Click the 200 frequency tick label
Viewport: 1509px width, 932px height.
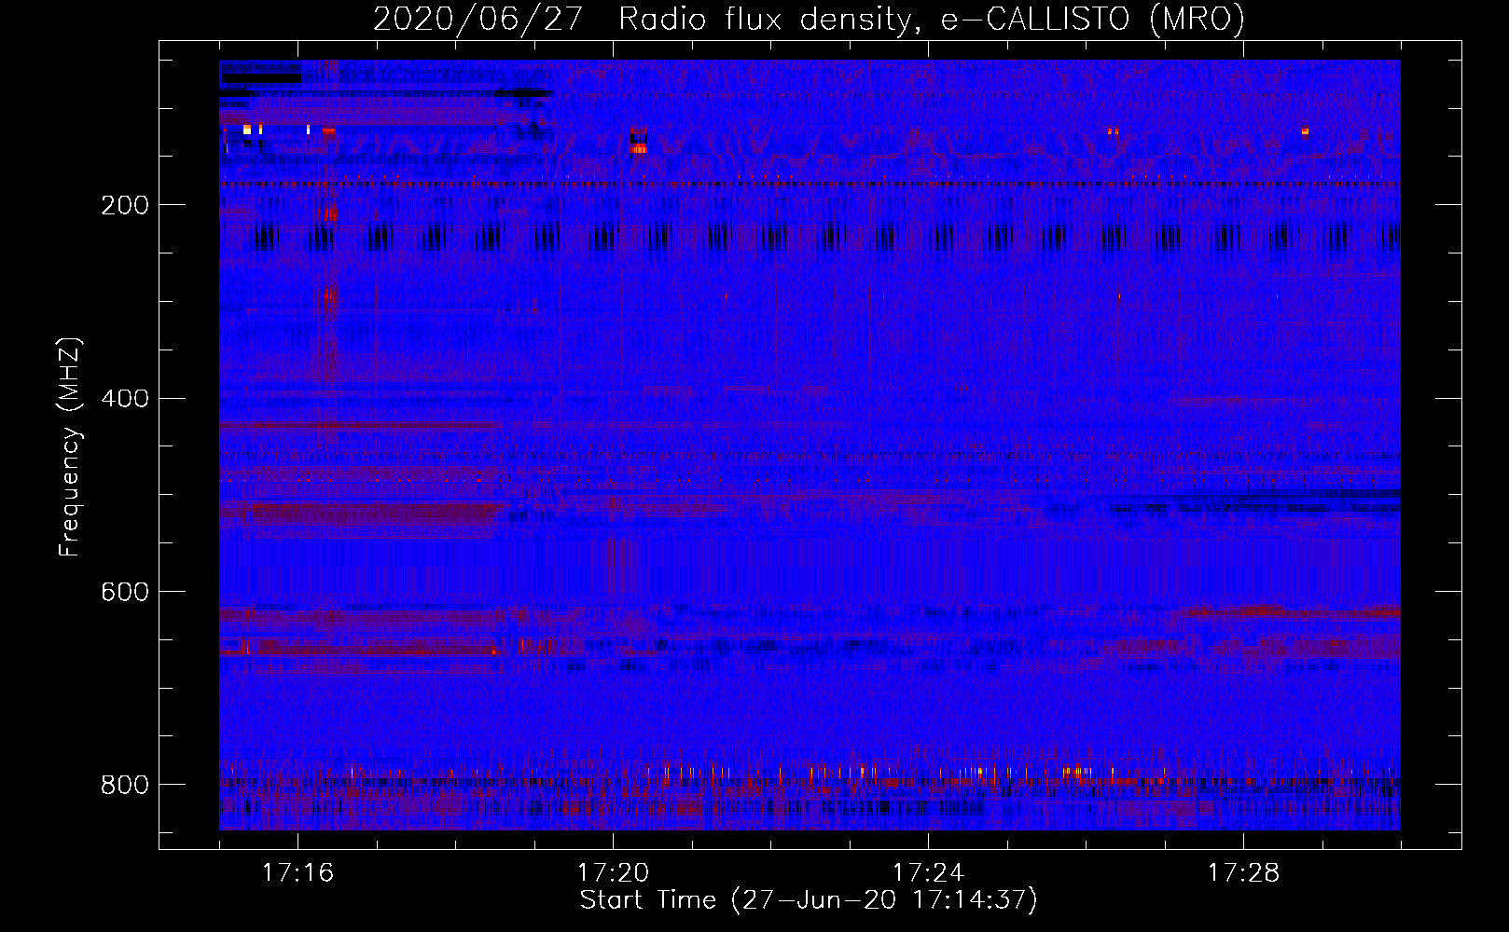click(x=125, y=205)
